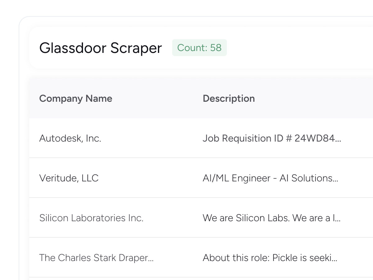Select The Charles Stark Draper company cell

coord(96,258)
